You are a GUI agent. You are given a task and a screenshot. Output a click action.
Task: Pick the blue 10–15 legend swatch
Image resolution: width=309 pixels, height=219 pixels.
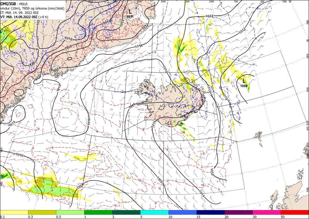(x=183, y=212)
